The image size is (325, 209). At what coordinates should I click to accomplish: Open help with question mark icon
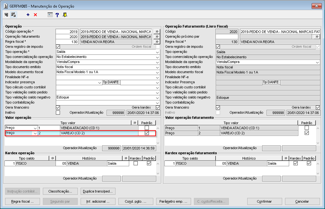coord(57,15)
